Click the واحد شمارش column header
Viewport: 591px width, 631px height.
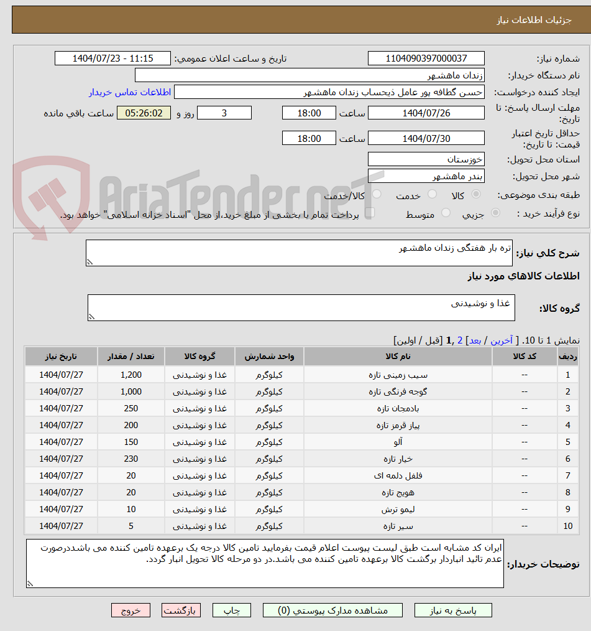tap(269, 357)
